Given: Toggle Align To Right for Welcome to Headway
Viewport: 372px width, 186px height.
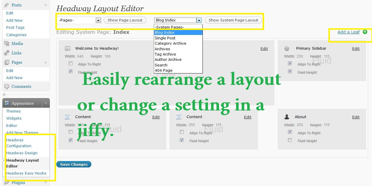Looking at the screenshot, I should tap(70, 63).
